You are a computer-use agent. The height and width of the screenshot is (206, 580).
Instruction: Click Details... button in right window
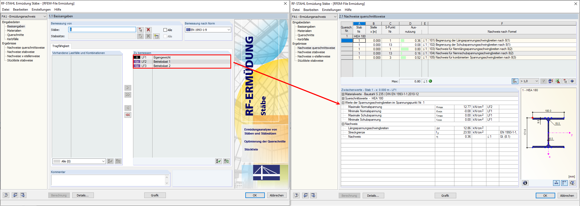(x=373, y=196)
